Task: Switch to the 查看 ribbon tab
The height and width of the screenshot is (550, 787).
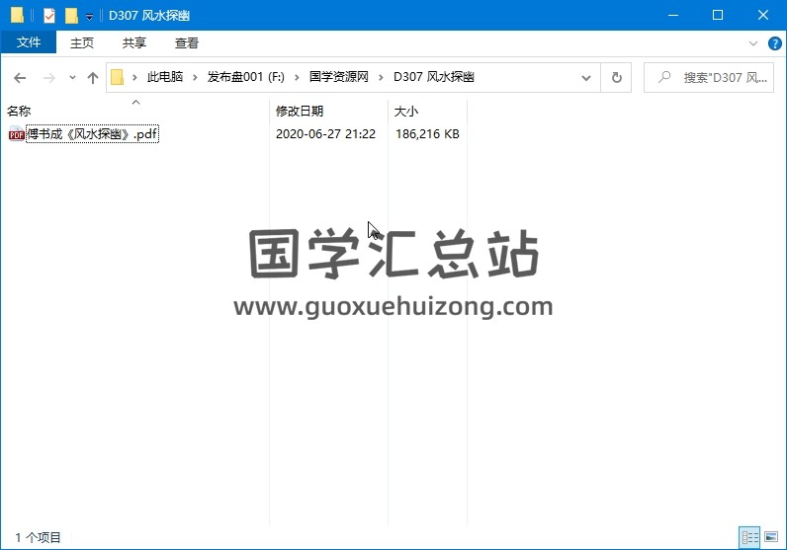Action: pos(186,43)
